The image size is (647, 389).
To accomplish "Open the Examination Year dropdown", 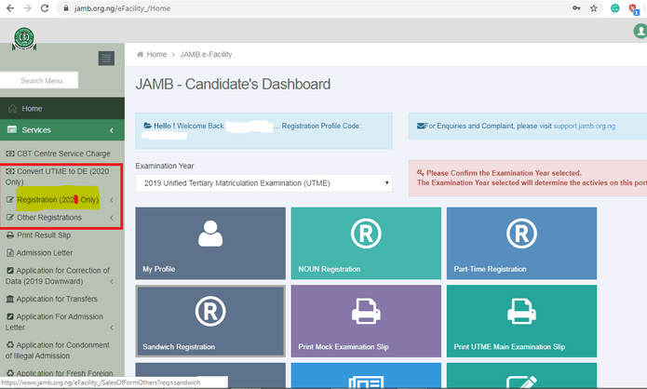I will pos(263,183).
